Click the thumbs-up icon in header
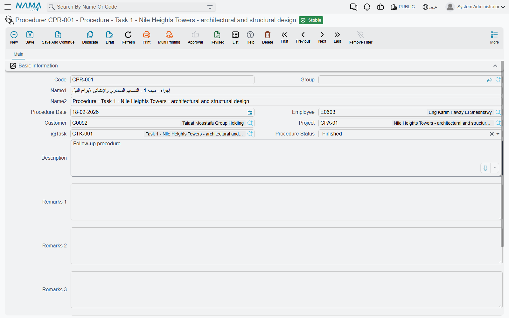The image size is (509, 318). pos(380,7)
